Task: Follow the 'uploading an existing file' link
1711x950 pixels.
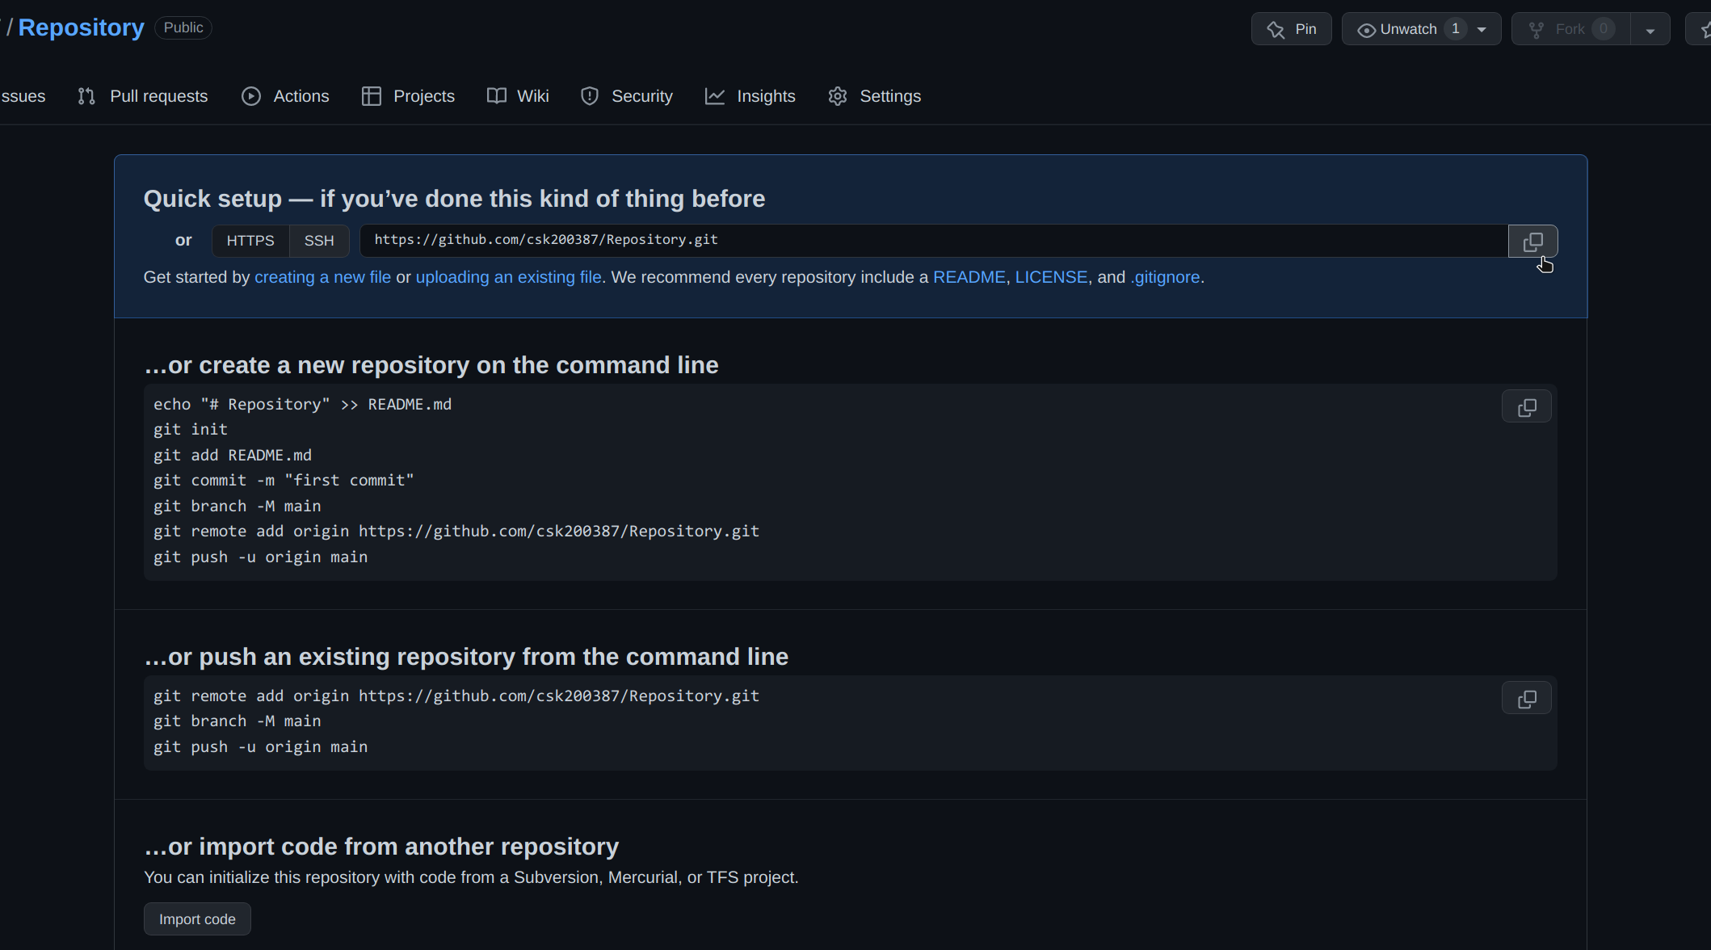Action: pos(508,277)
